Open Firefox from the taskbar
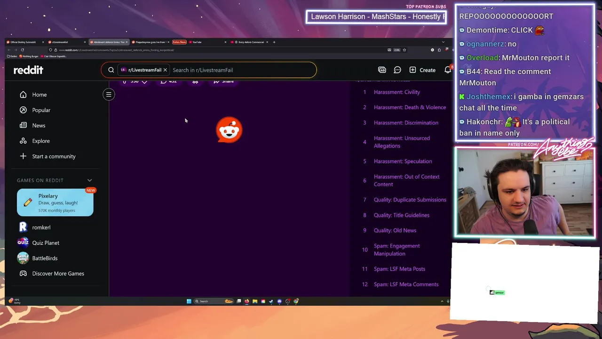The image size is (602, 339). click(247, 301)
